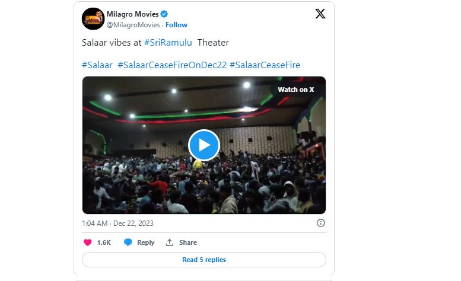Screen dimensions: 461x281
Task: Open the #SalaarCeaseFire hashtag
Action: pos(265,65)
